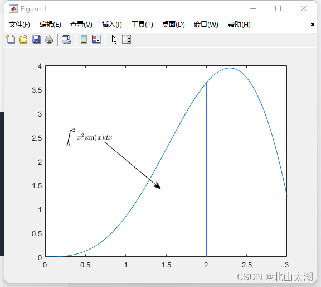The image size is (321, 287).
Task: Insert a colorbar using the toolbar icon
Action: click(84, 39)
